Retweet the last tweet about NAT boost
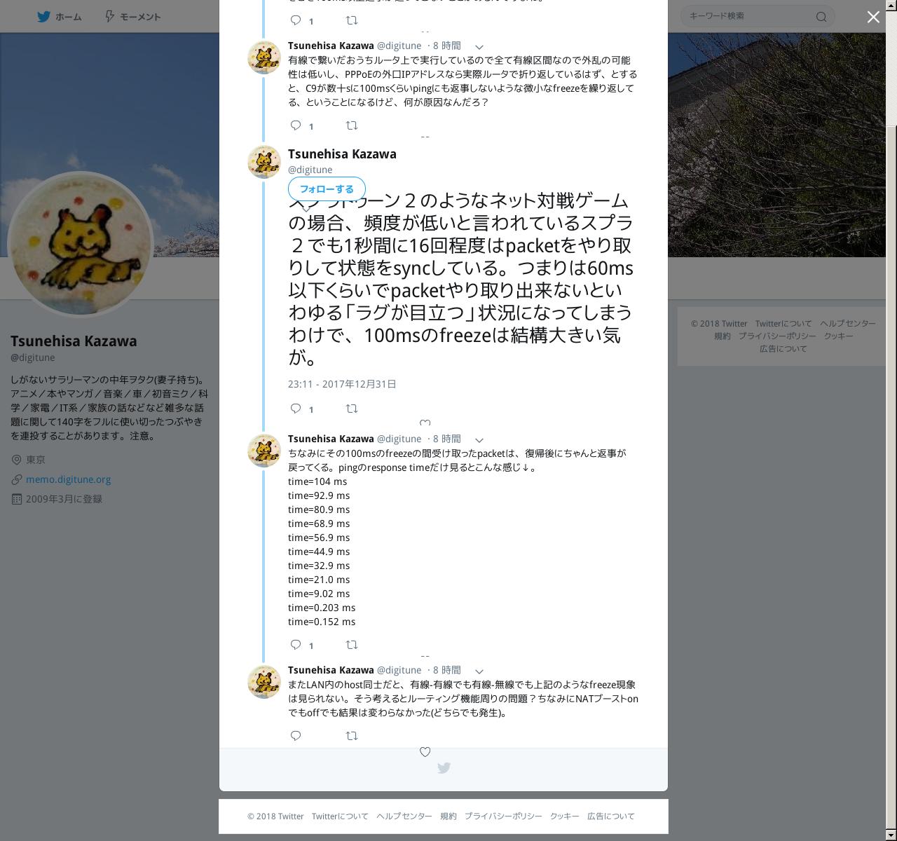Image resolution: width=897 pixels, height=841 pixels. tap(352, 735)
